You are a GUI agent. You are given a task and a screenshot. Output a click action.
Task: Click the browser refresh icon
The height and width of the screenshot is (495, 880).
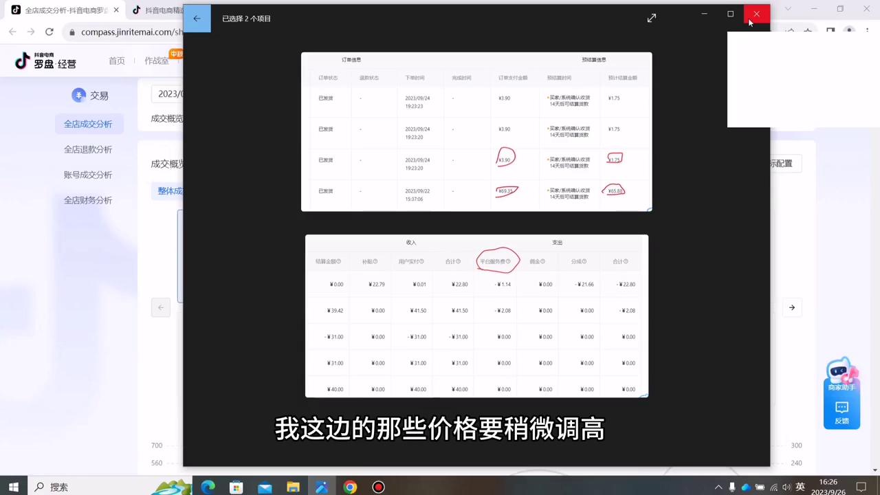click(x=49, y=32)
